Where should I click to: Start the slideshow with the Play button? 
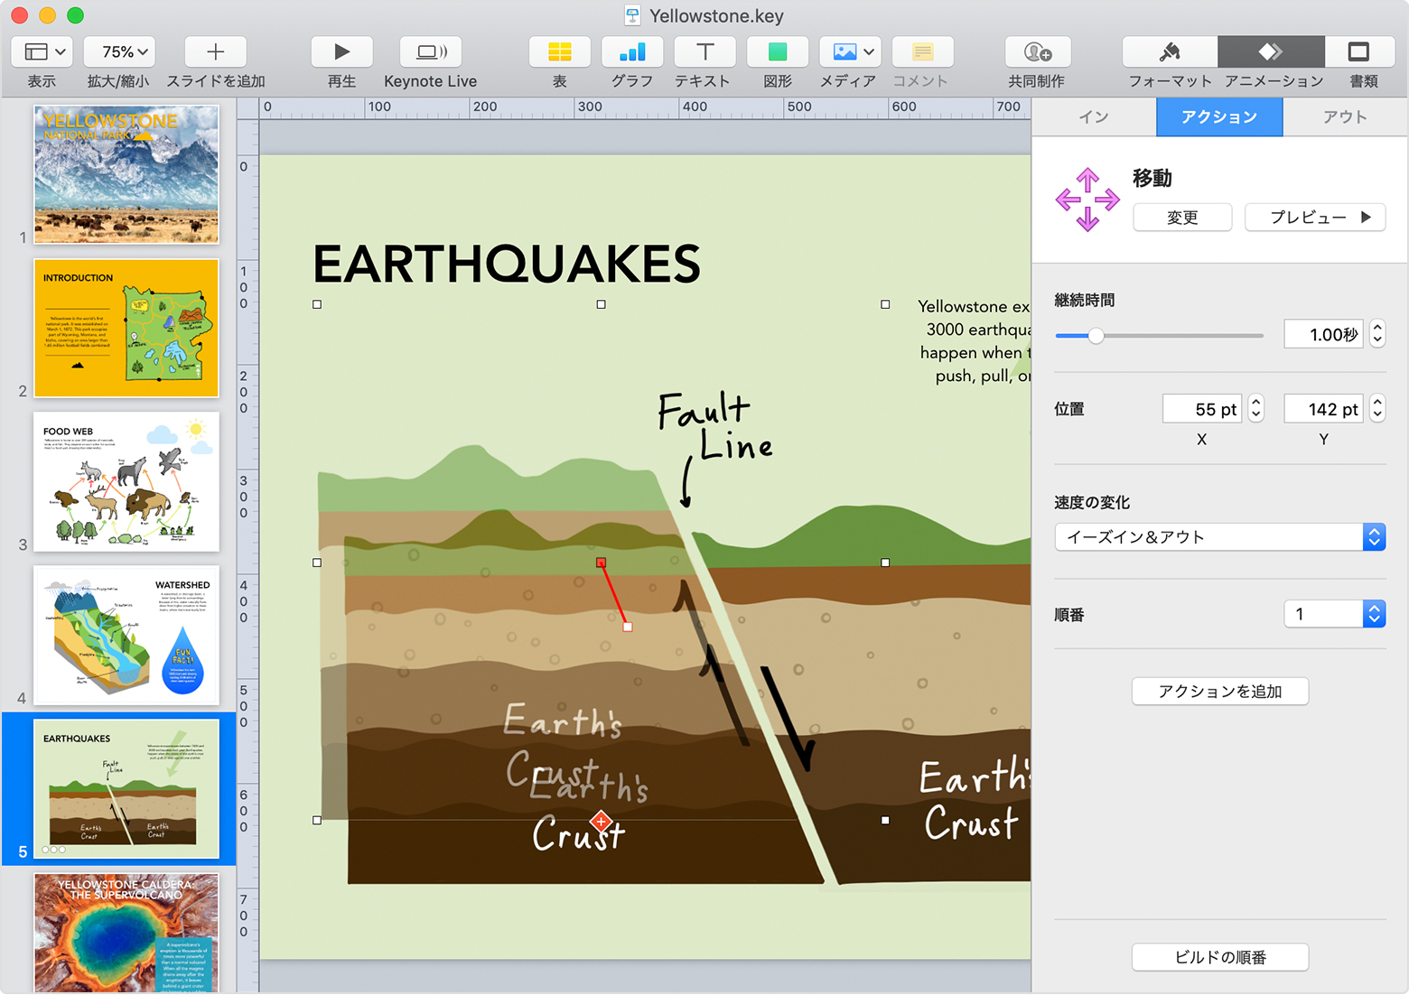pyautogui.click(x=341, y=51)
